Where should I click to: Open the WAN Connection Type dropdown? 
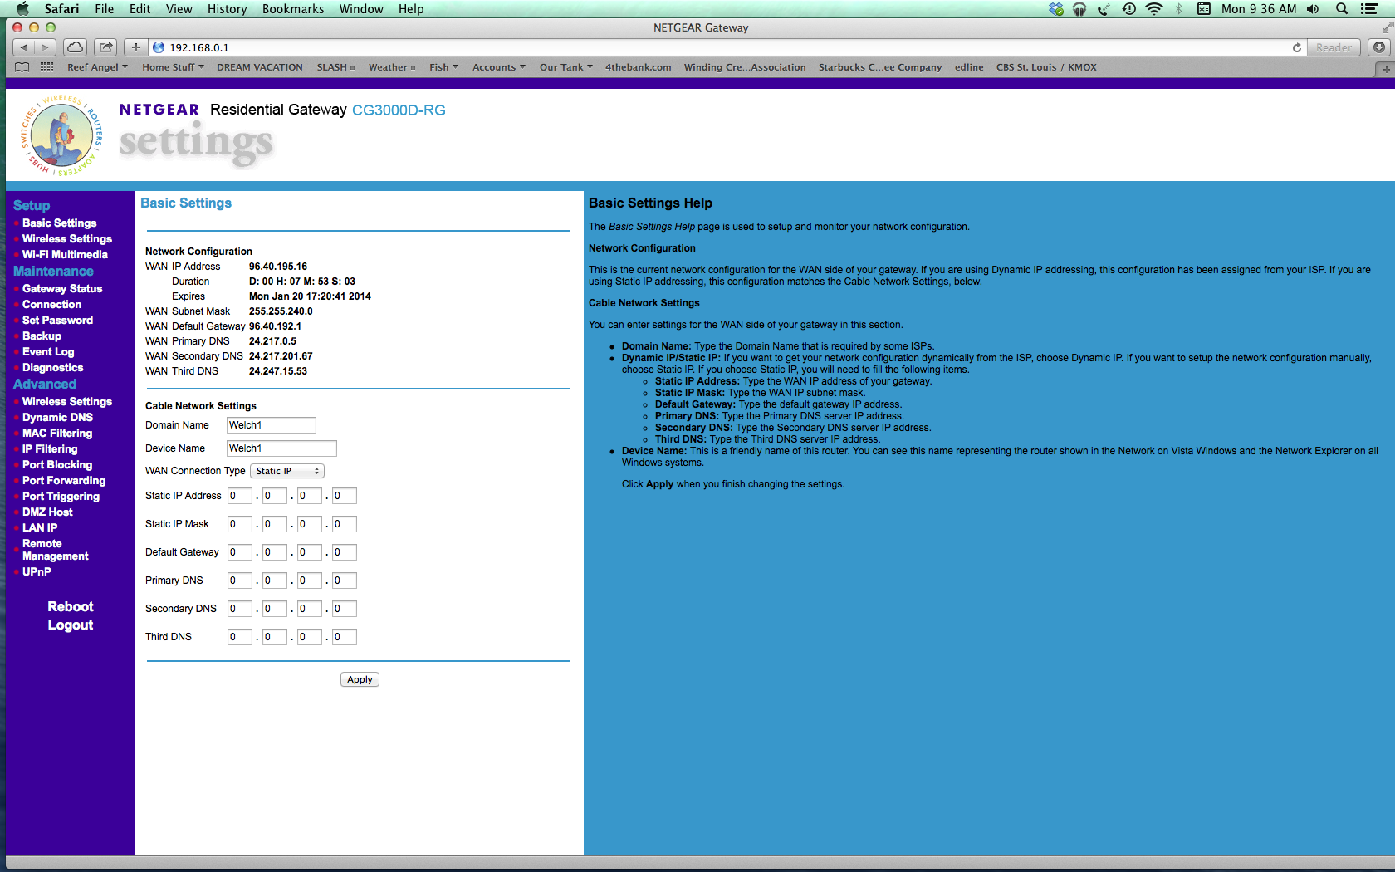tap(287, 471)
